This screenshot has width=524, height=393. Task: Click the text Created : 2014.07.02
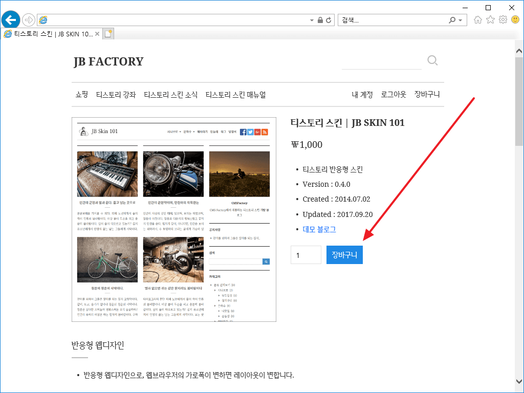pos(337,199)
